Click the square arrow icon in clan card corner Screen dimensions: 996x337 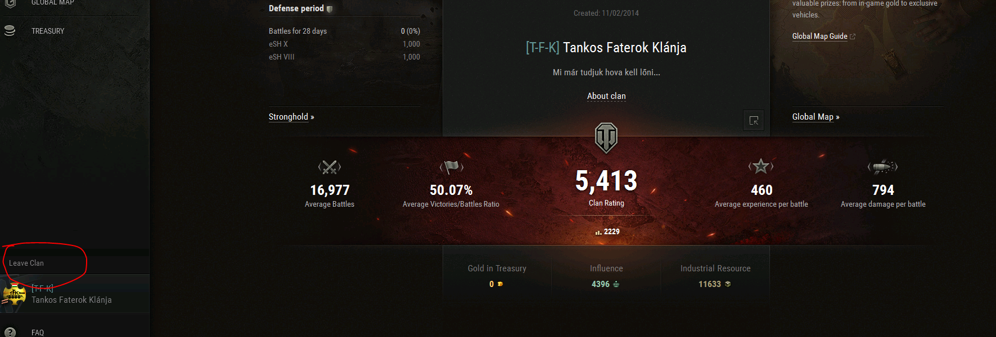tap(754, 120)
